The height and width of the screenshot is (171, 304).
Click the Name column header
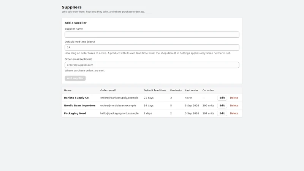[68, 90]
